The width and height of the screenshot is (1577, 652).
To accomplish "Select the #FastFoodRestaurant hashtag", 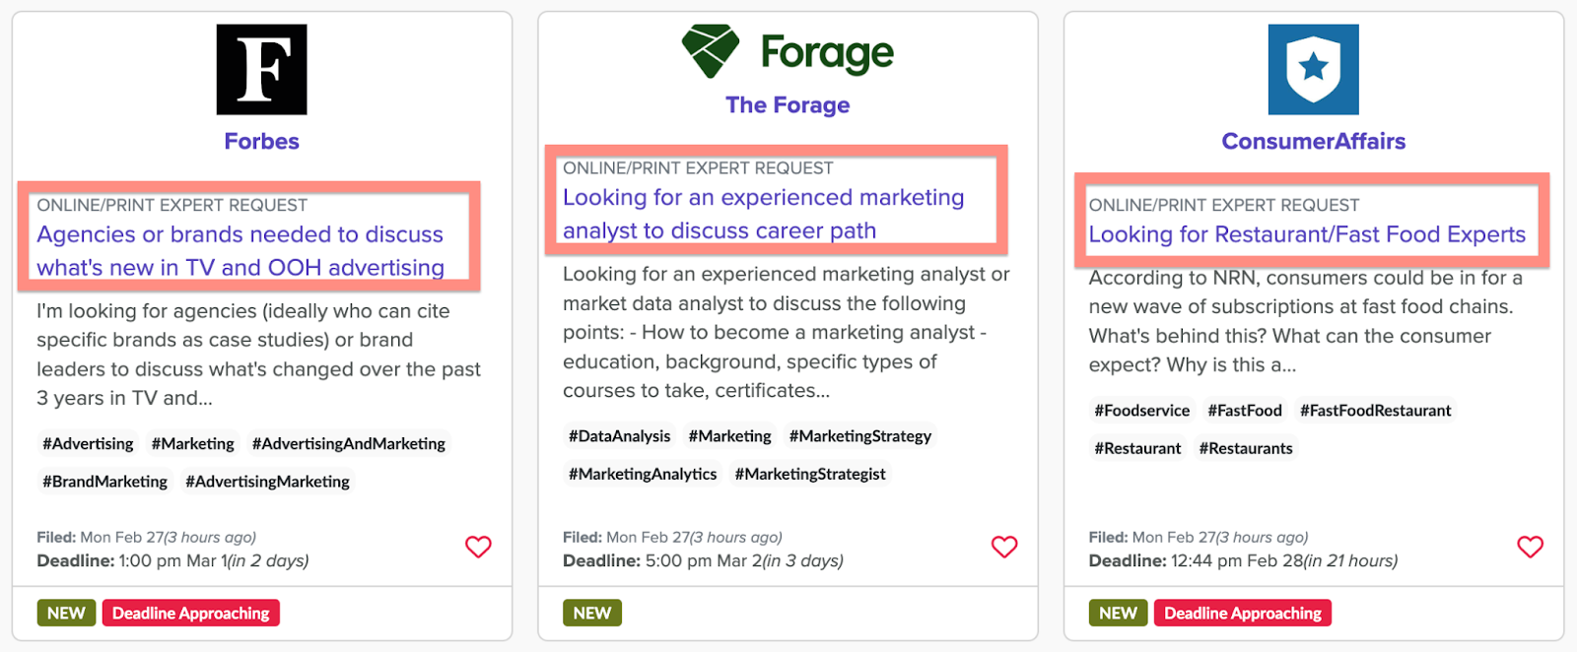I will pyautogui.click(x=1375, y=411).
